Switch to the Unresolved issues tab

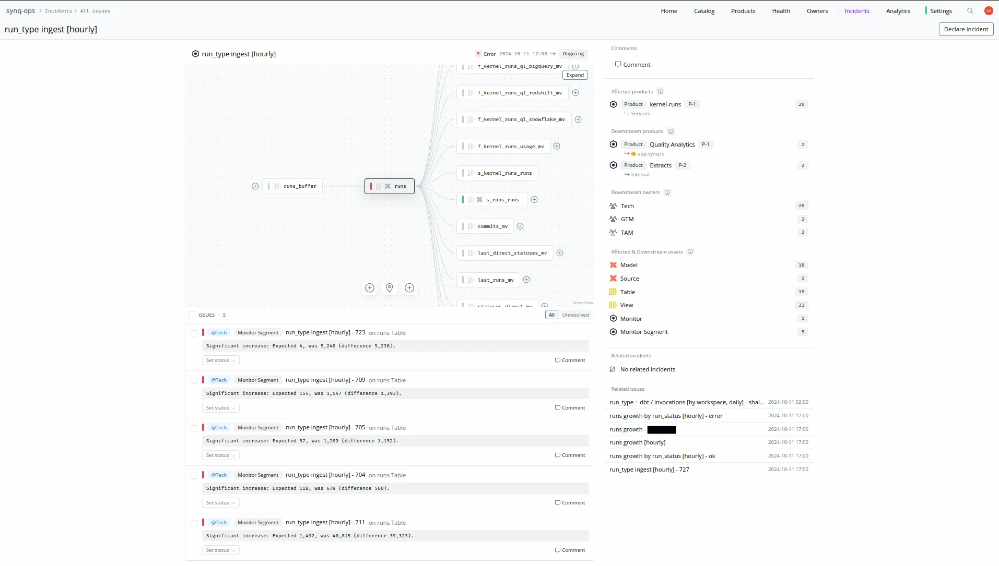point(575,315)
